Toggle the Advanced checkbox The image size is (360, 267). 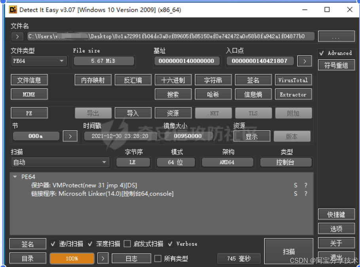pos(322,53)
